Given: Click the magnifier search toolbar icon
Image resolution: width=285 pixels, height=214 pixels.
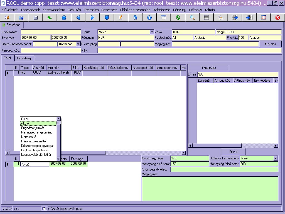Looking at the screenshot, I should pyautogui.click(x=192, y=18).
